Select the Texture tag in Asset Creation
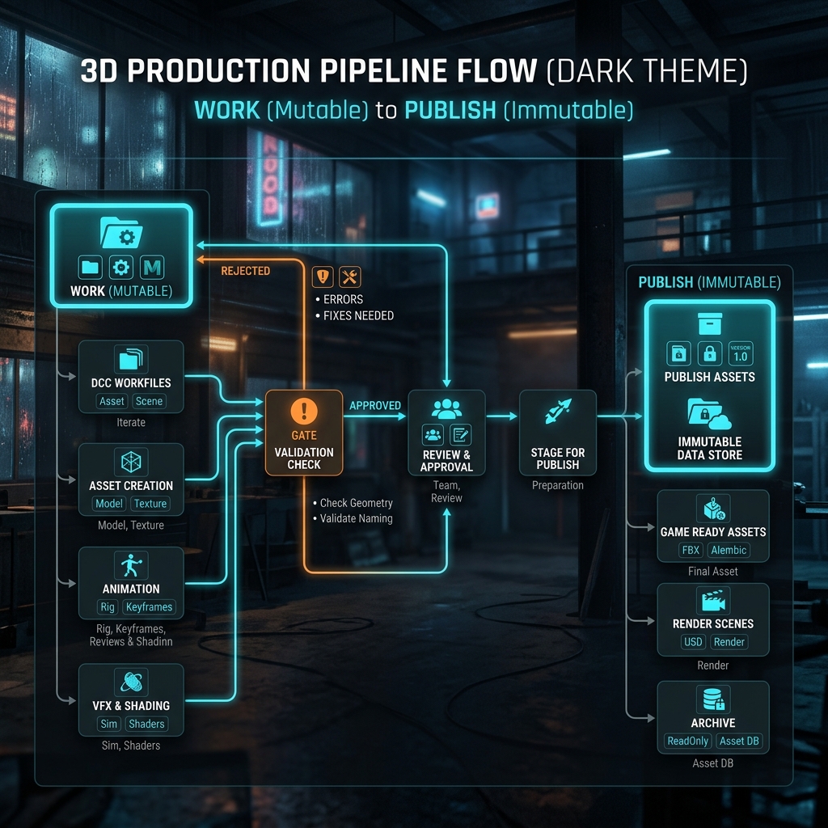The image size is (828, 828). pyautogui.click(x=150, y=504)
